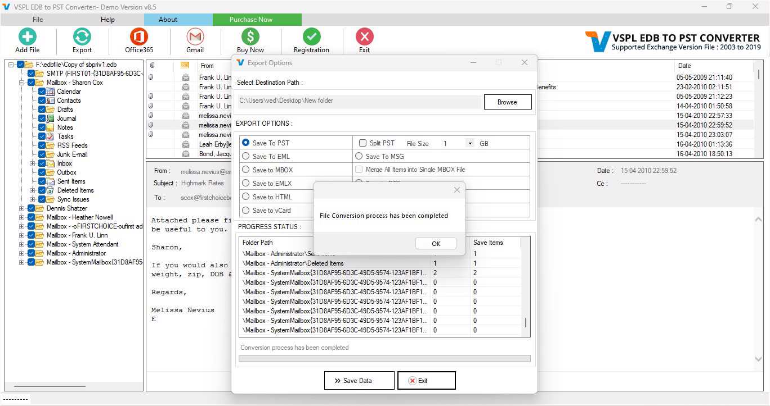Toggle checkbox for Junk E-mail folder
The image size is (770, 406).
tap(42, 154)
